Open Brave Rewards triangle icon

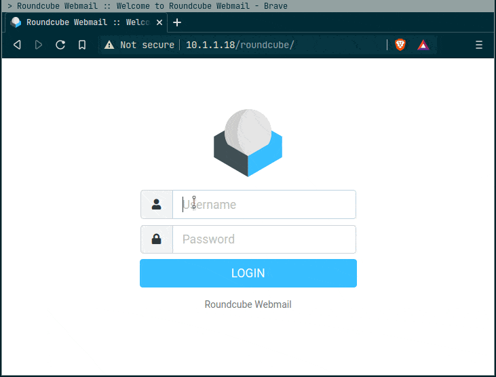pyautogui.click(x=423, y=45)
